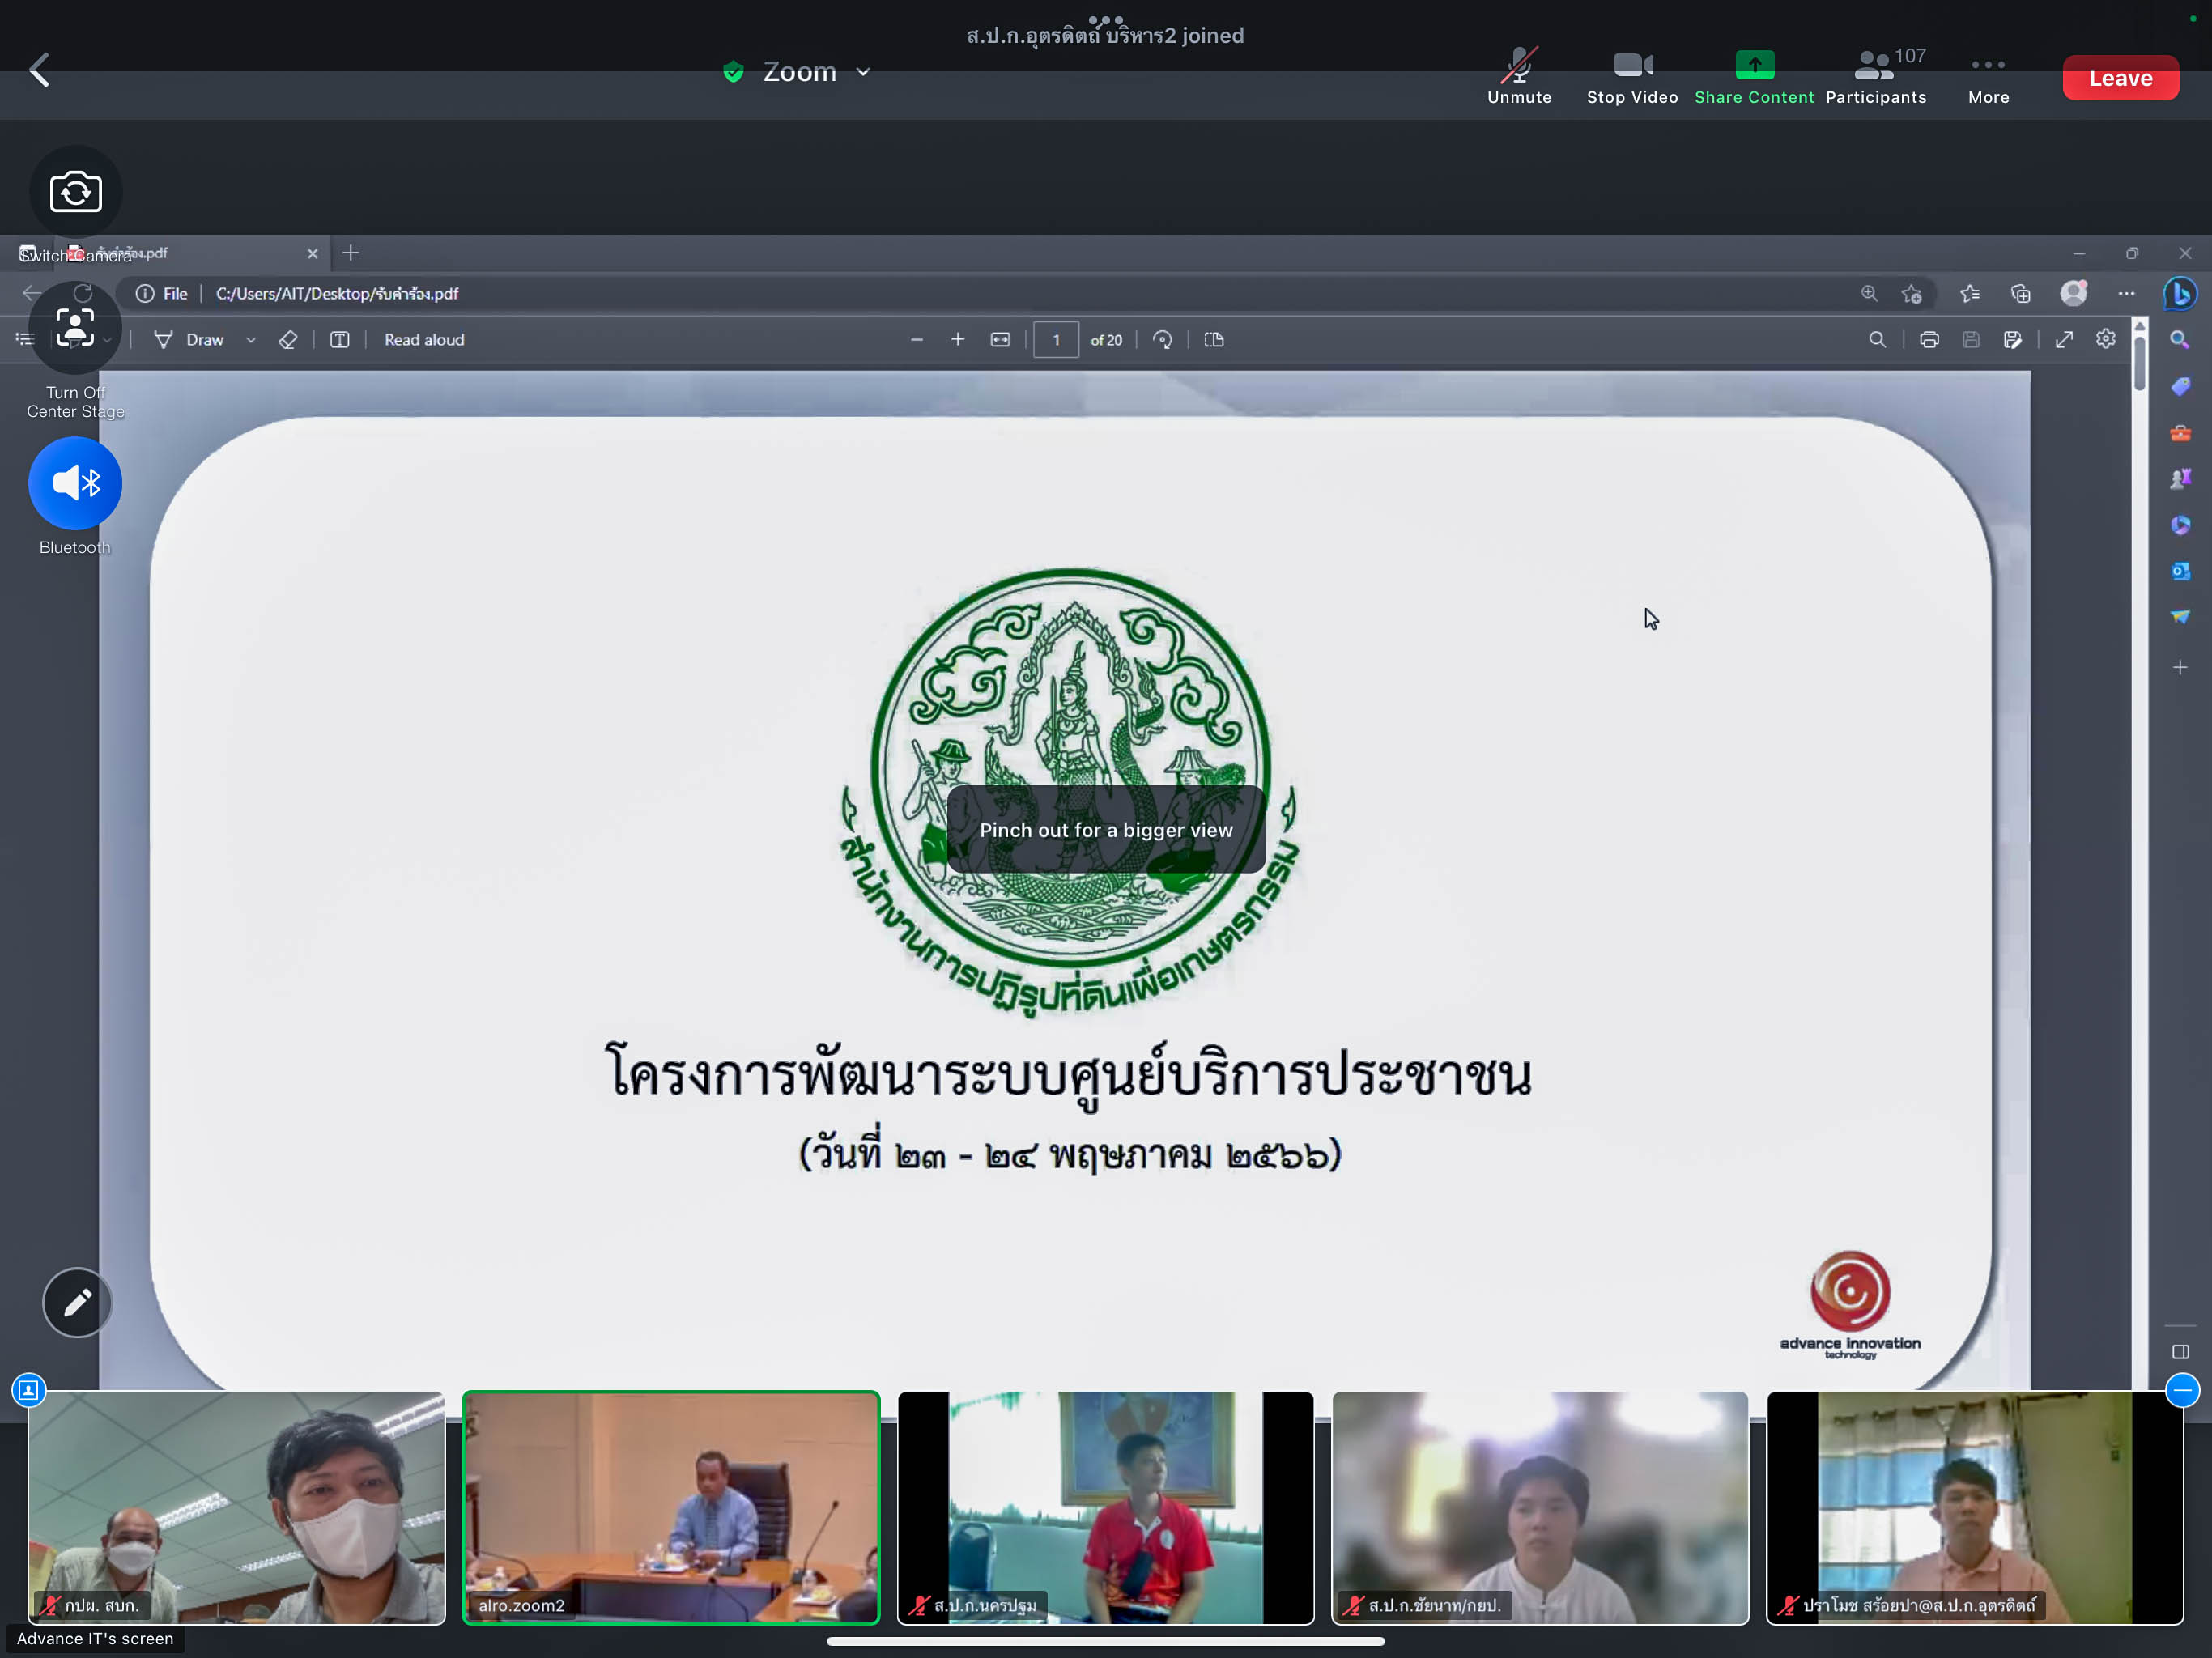Click the browser zoom magnifier icon

(x=1869, y=294)
